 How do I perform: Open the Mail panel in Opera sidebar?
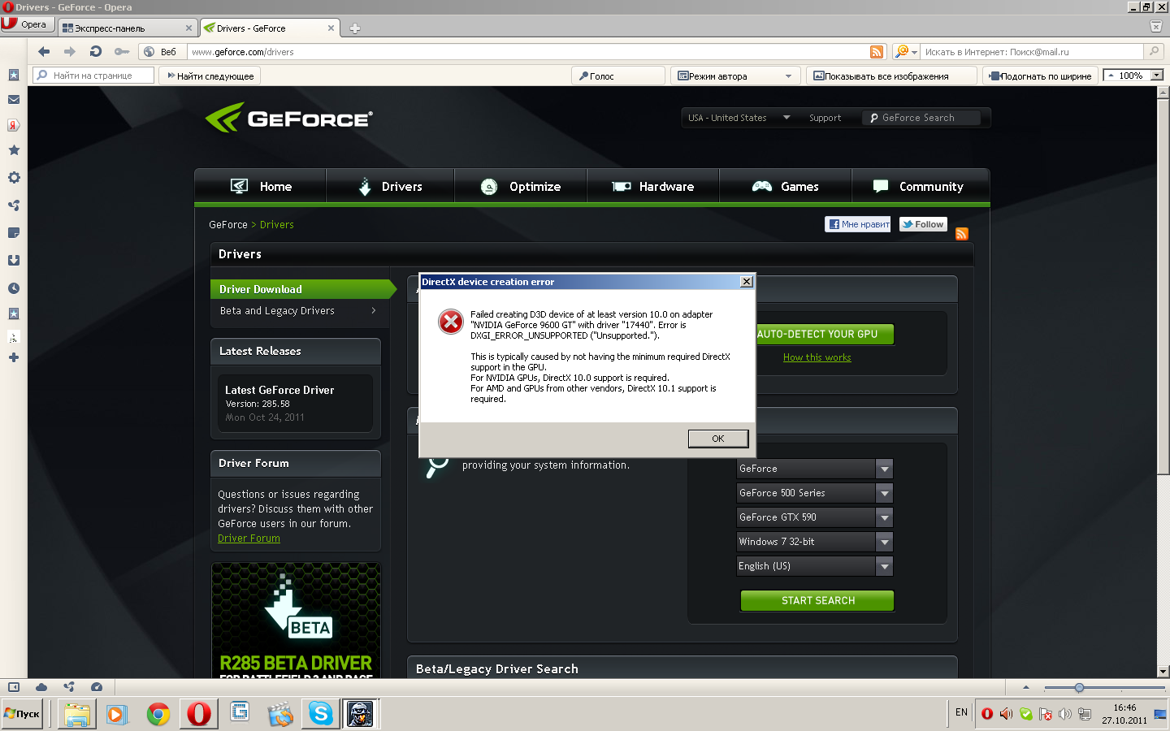(x=14, y=99)
